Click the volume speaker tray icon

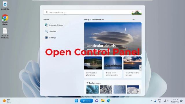tap(168, 101)
